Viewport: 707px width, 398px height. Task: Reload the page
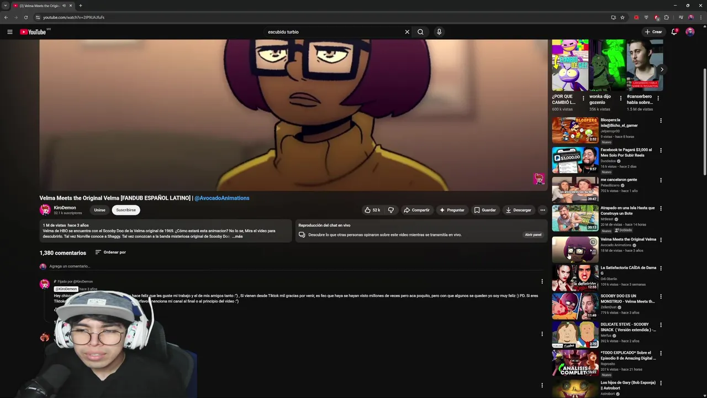(x=25, y=17)
